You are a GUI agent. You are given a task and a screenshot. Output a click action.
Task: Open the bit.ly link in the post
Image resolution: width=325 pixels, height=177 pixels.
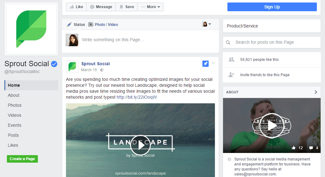pyautogui.click(x=137, y=97)
